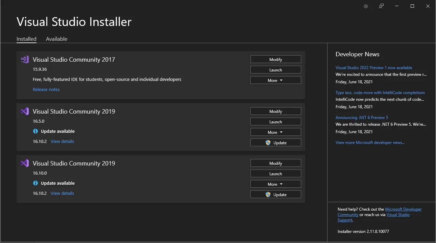Open the More dropdown for VS 2019 16.5.0
The width and height of the screenshot is (436, 243).
tap(275, 132)
